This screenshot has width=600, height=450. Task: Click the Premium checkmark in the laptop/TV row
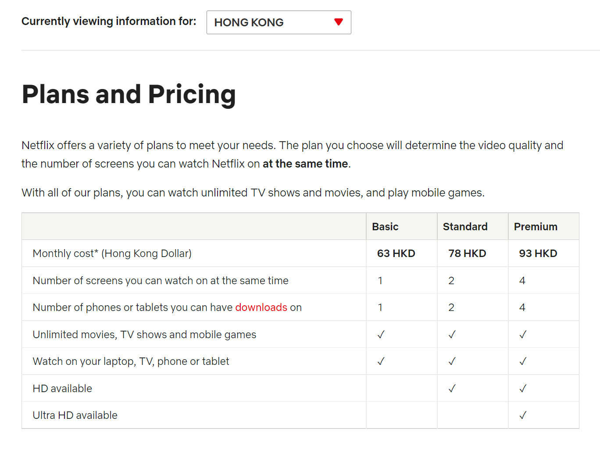click(x=522, y=361)
